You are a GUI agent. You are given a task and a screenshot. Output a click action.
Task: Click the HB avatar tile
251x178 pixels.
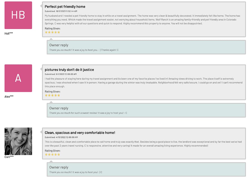point(18,15)
